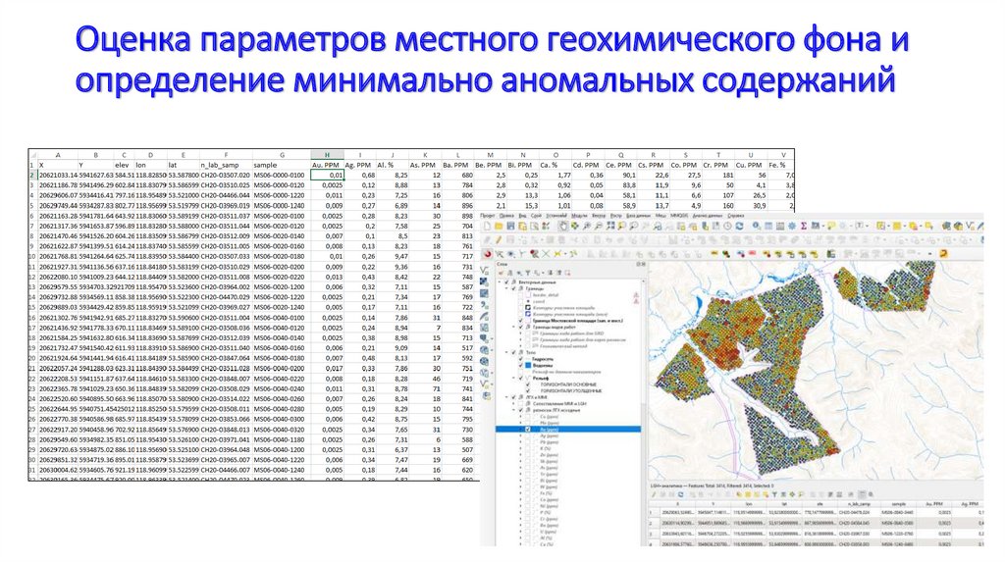Viewport: 1005px width, 563px height.
Task: Select Excel row 2 header
Action: point(32,175)
